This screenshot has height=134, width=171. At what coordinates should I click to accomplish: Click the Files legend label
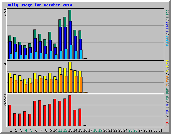click(x=167, y=26)
